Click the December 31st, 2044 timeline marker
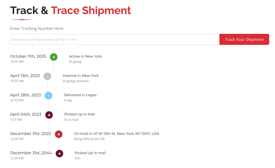This screenshot has width=275, height=168. [59, 154]
